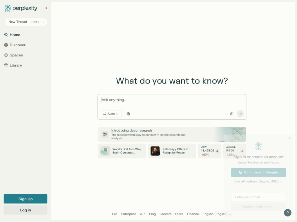This screenshot has height=222, width=297.
Task: Close the sign-in popup
Action: [290, 138]
